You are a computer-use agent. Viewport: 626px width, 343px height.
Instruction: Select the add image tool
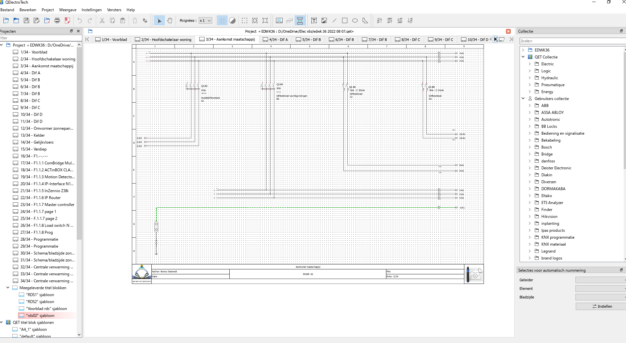(324, 20)
